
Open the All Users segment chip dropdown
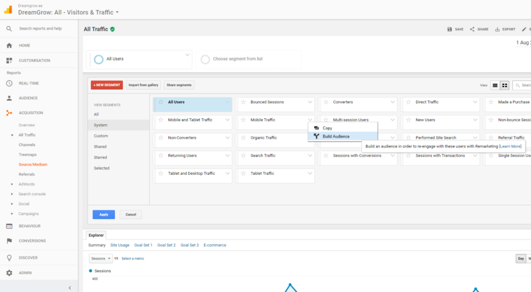187,55
